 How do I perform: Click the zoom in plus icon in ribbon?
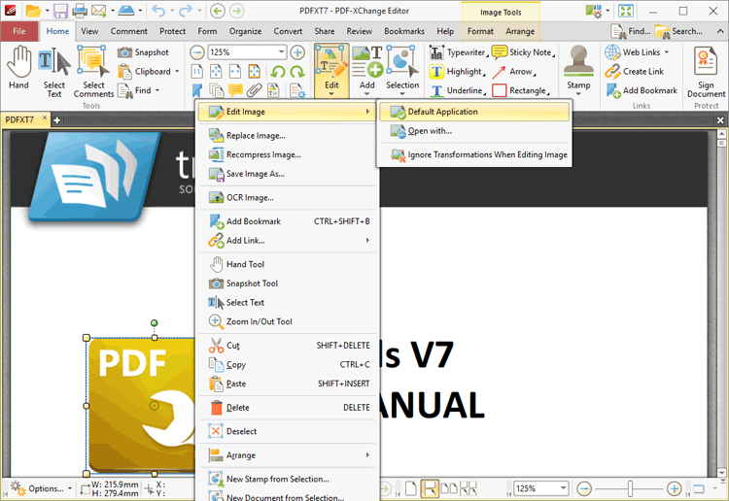tap(297, 52)
